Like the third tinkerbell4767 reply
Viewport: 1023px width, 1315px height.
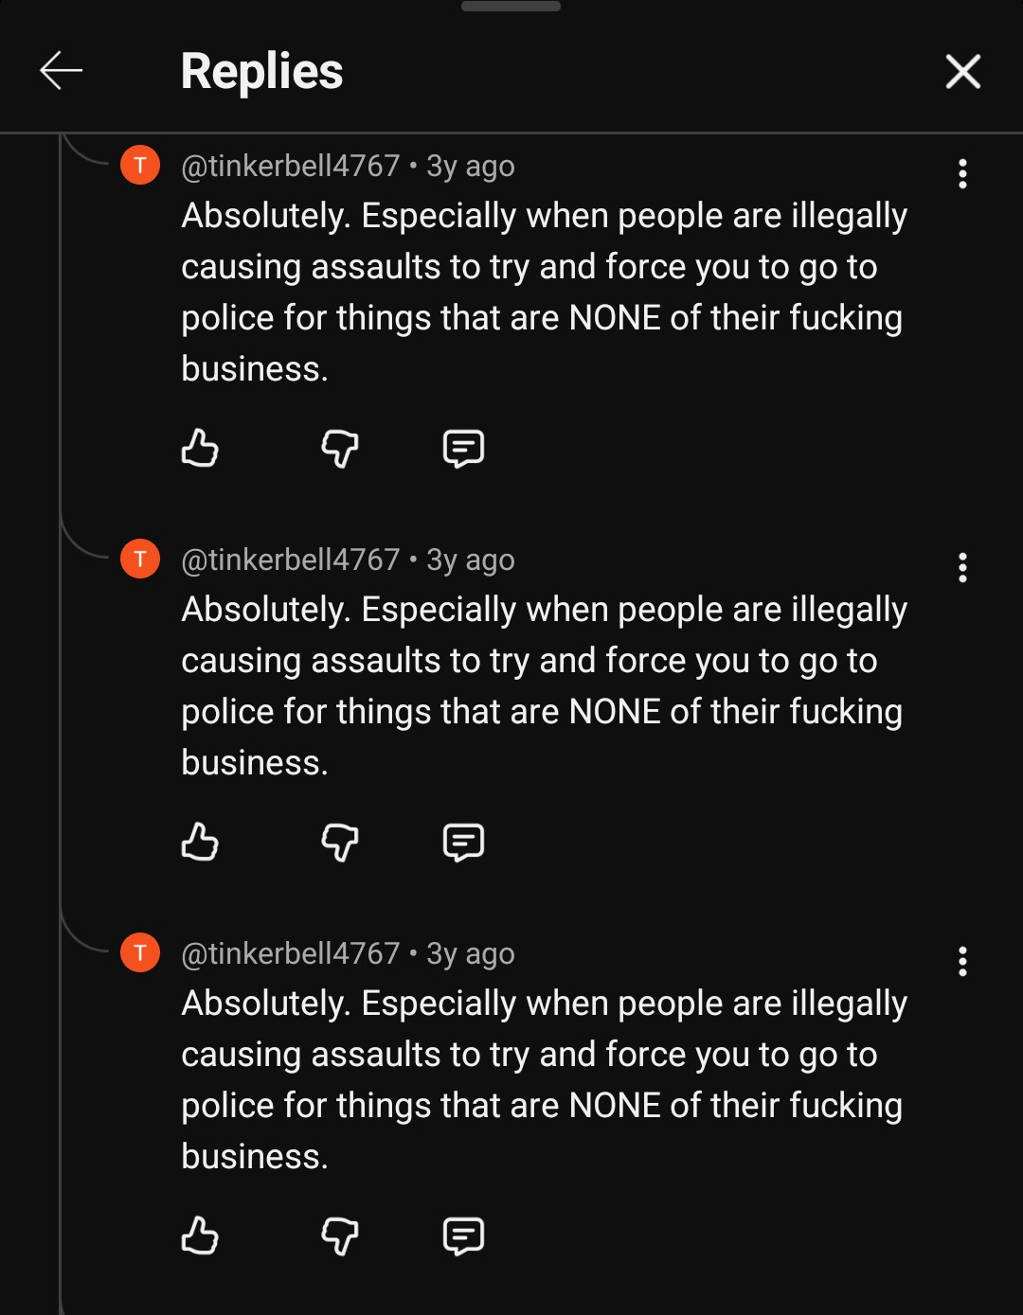tap(200, 1235)
